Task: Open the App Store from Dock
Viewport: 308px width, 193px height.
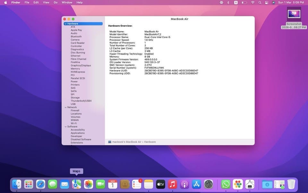Action: click(x=196, y=184)
